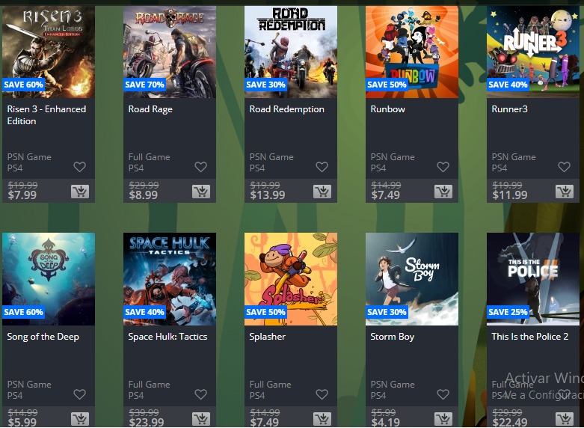Favorite Runbow using the heart icon

(443, 167)
